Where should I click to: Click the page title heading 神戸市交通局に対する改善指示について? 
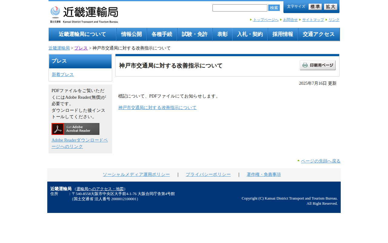(171, 66)
